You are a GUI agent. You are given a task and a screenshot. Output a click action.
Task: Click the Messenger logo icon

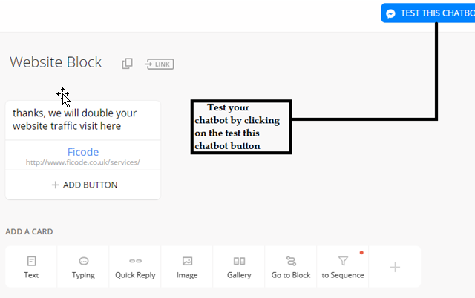point(390,13)
